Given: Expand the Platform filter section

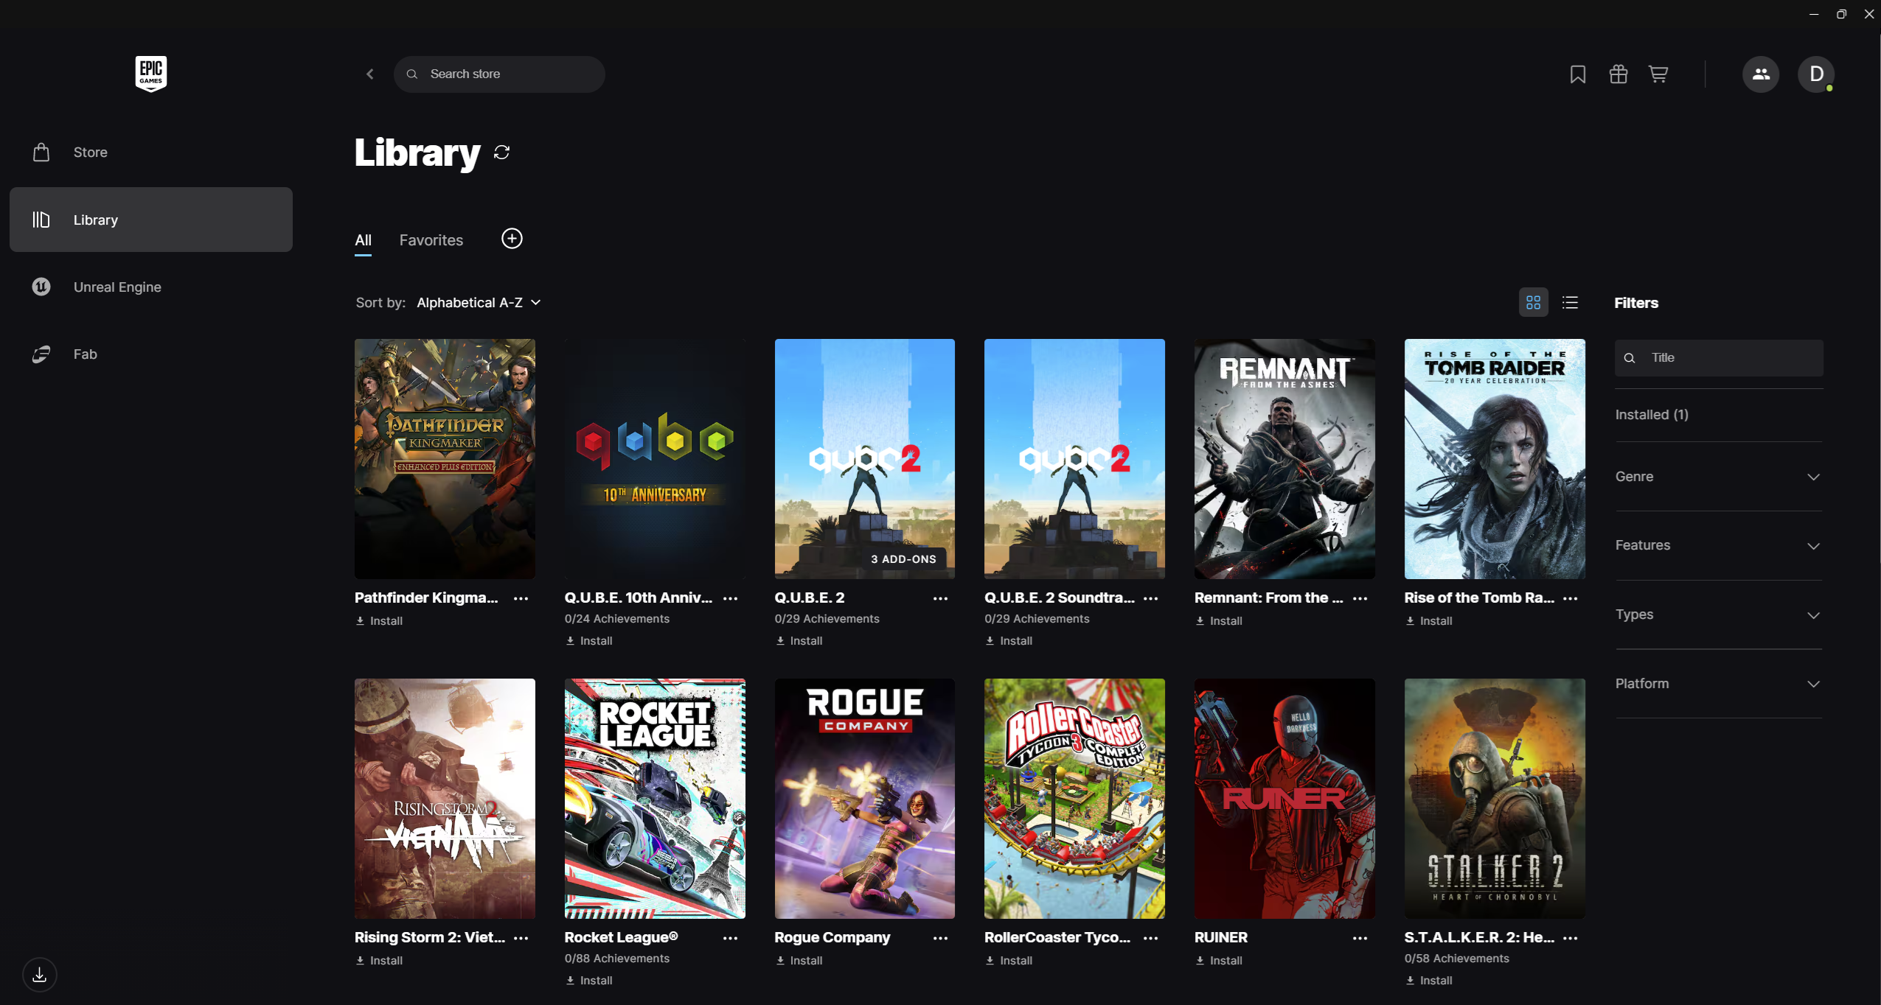Looking at the screenshot, I should click(x=1718, y=684).
